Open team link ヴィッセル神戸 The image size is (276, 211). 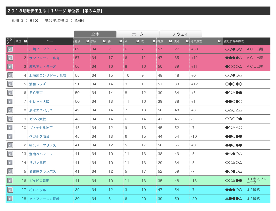pos(41,128)
